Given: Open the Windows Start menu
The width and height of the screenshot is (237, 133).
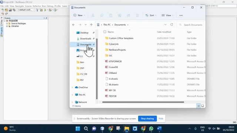Looking at the screenshot, I should (78, 129).
